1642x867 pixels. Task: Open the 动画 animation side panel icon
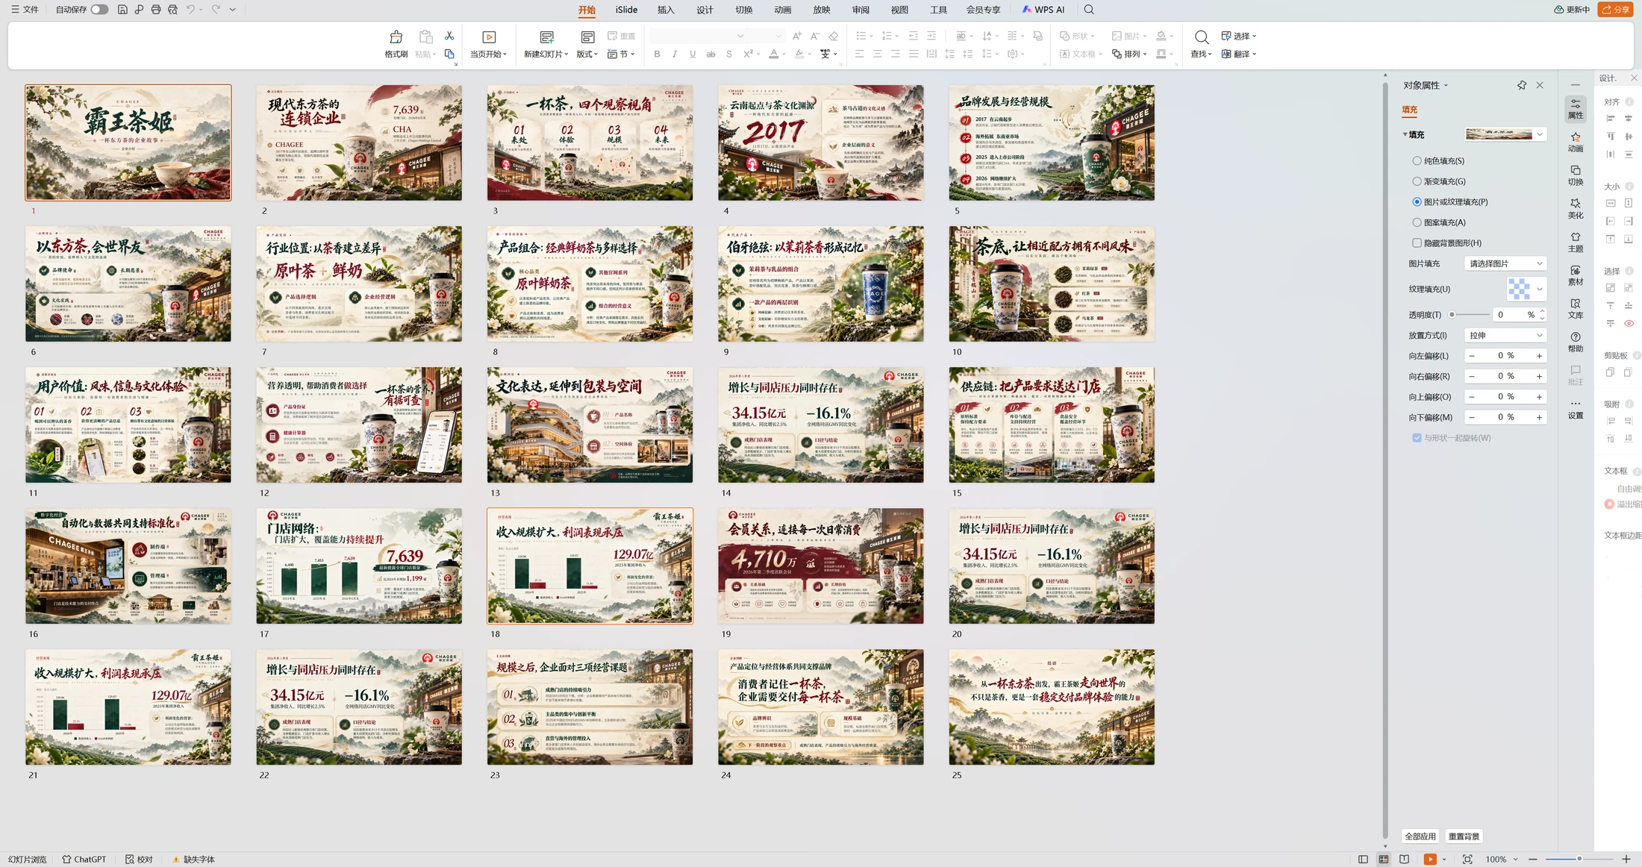tap(1576, 142)
